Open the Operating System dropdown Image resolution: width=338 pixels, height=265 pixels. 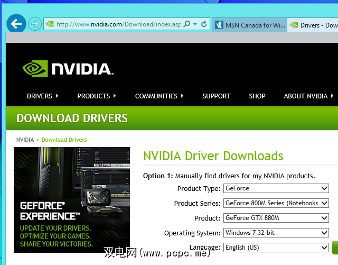pos(276,233)
